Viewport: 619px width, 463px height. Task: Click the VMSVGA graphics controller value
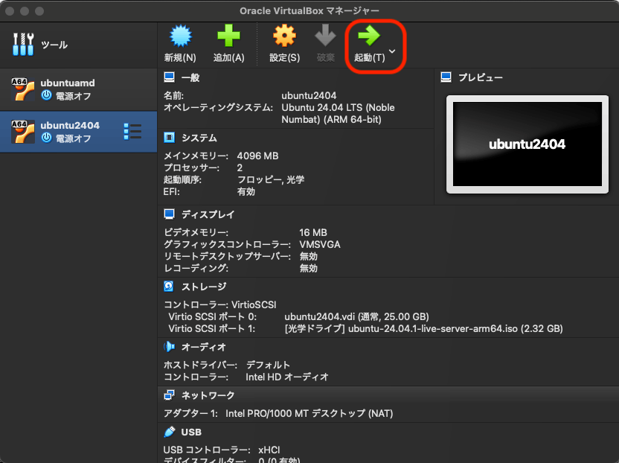point(320,245)
